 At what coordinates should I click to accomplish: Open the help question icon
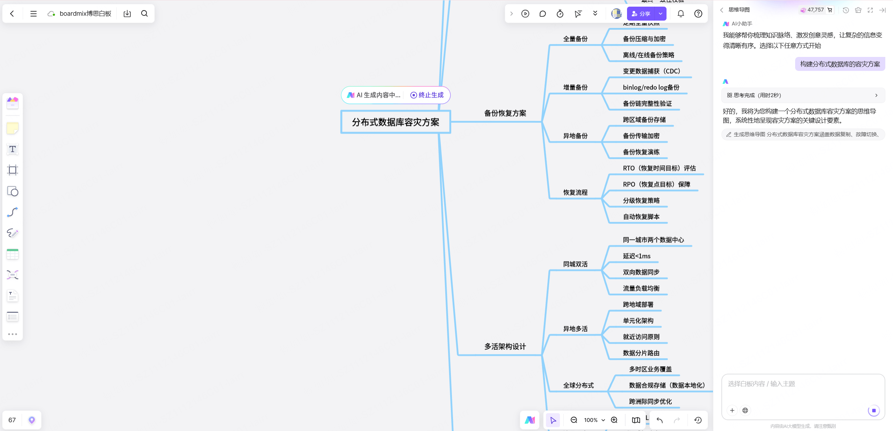698,14
